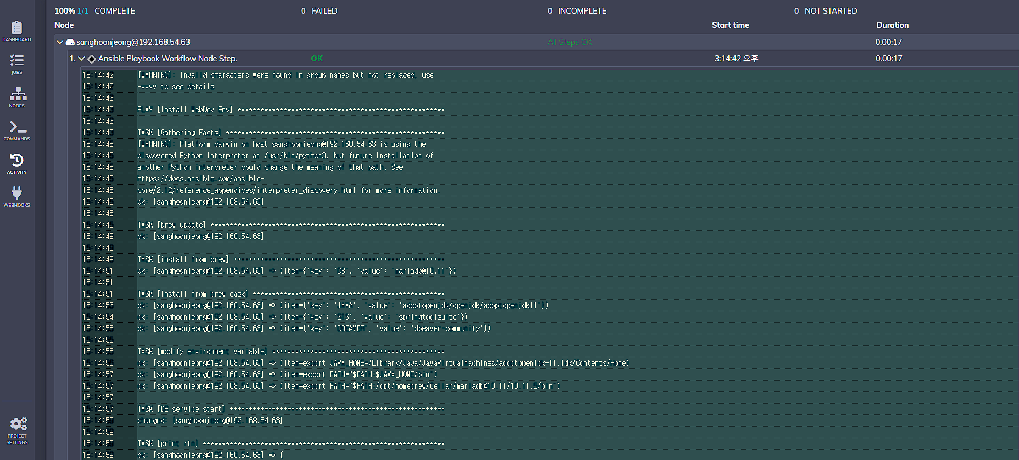Viewport: 1019px width, 460px height.
Task: Click log line PLAY [Install WebDev Env]
Action: click(x=291, y=110)
